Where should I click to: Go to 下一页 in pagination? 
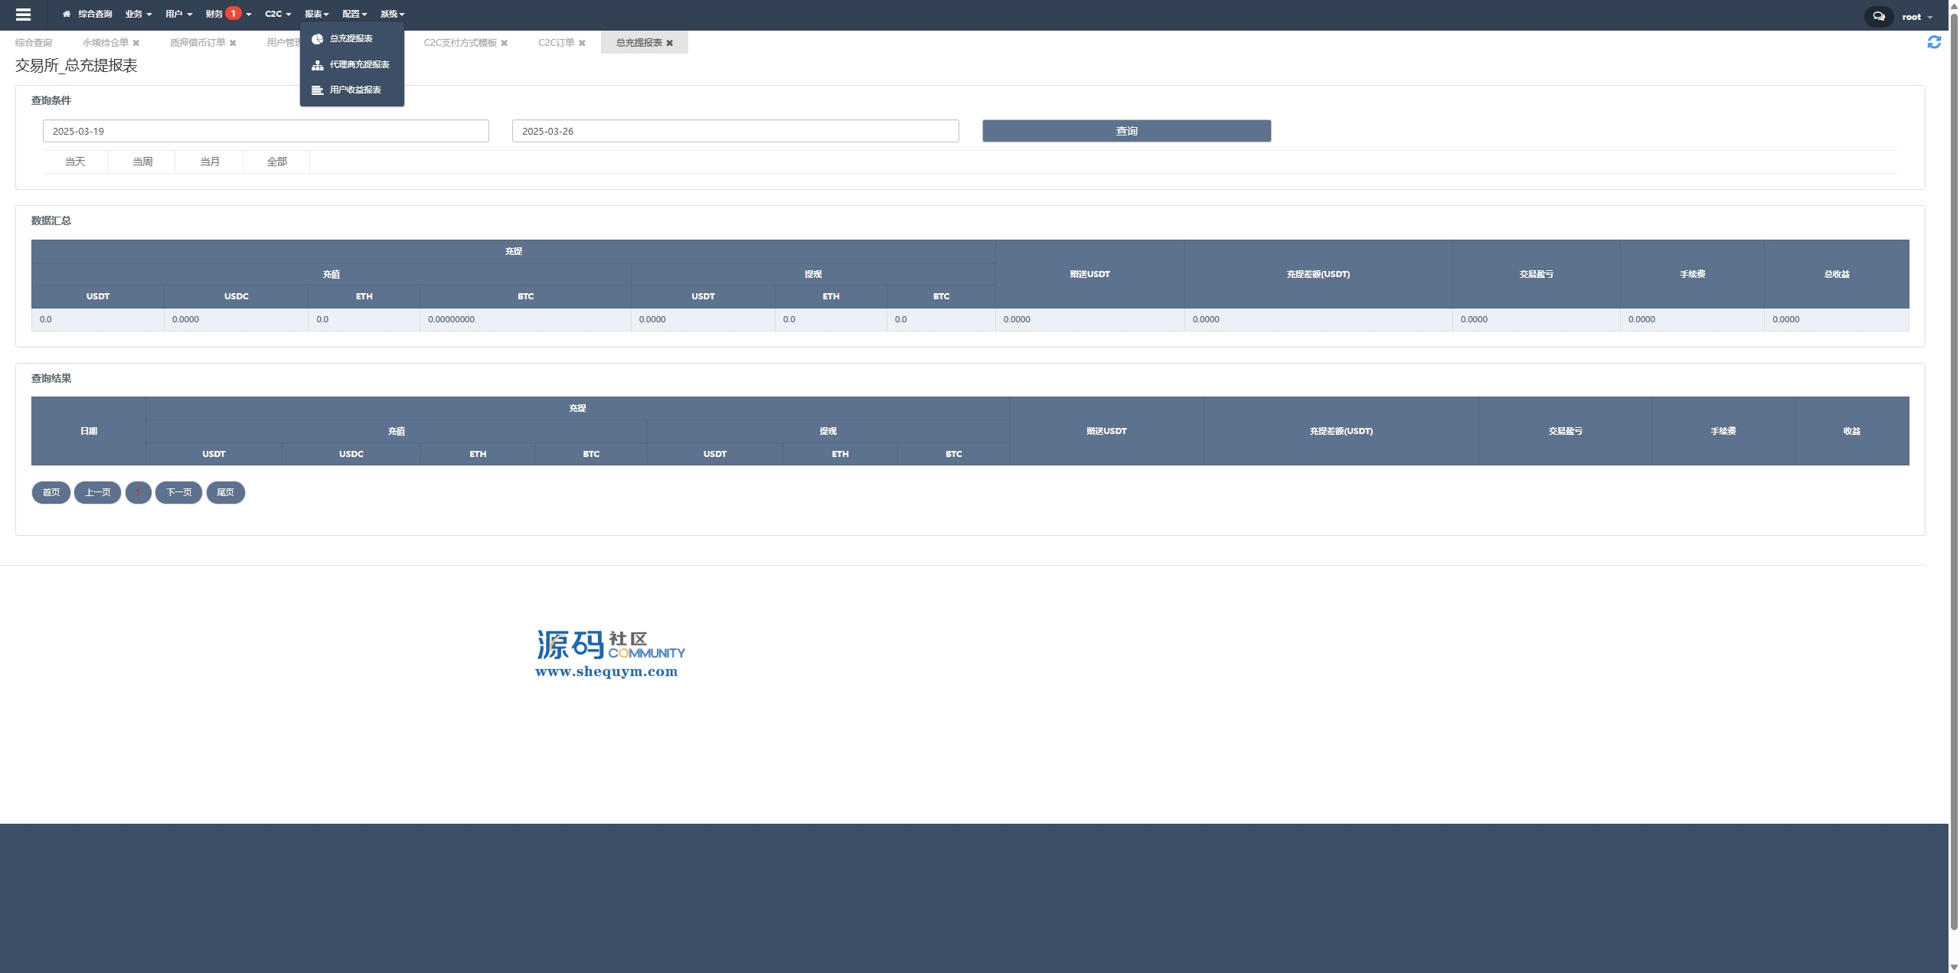pos(178,492)
